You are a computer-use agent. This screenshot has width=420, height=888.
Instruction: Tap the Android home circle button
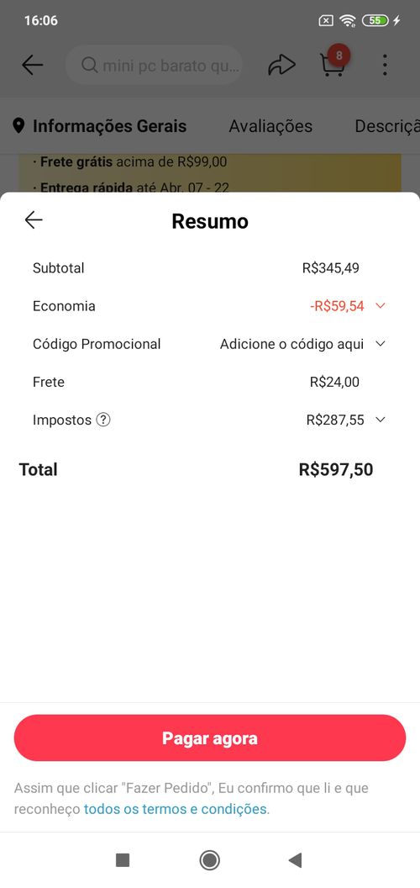coord(209,860)
